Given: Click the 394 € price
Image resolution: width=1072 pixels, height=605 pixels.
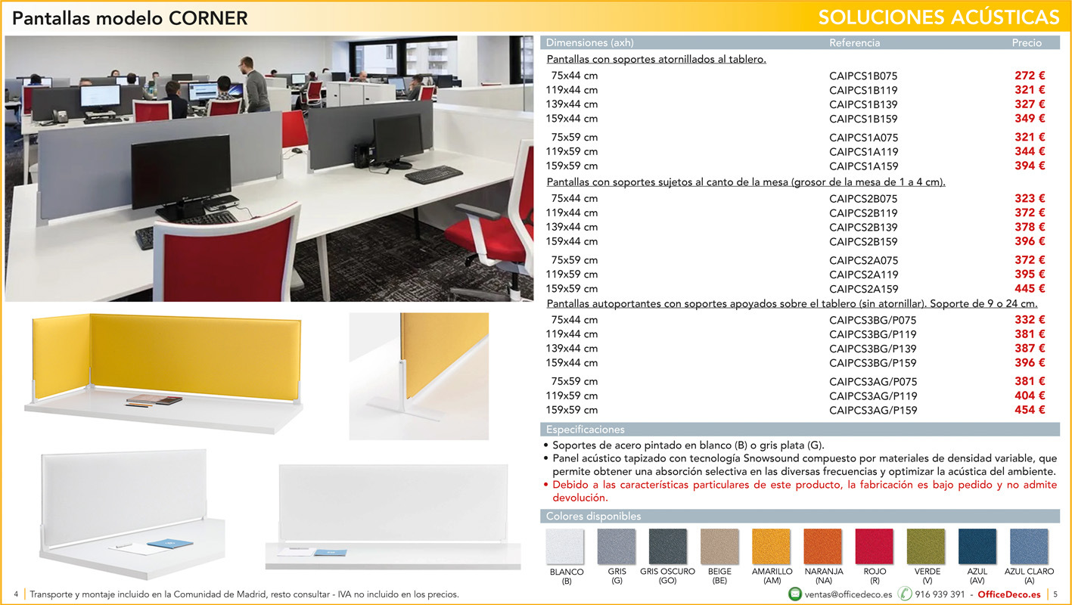Looking at the screenshot, I should pos(1030,166).
